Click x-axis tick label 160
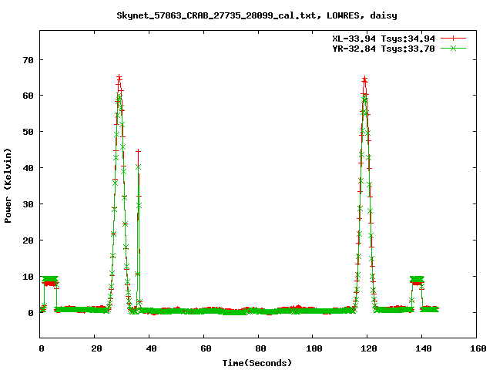The width and height of the screenshot is (493, 370). (x=478, y=348)
